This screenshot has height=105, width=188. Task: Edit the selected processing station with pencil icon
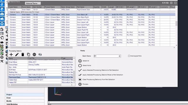17,55
